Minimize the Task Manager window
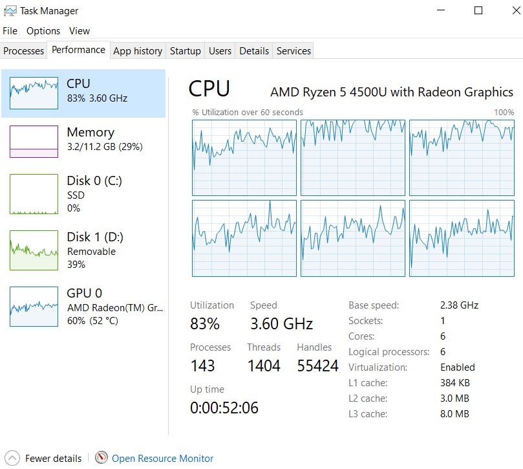Screen dimensions: 523x469 pos(441,10)
